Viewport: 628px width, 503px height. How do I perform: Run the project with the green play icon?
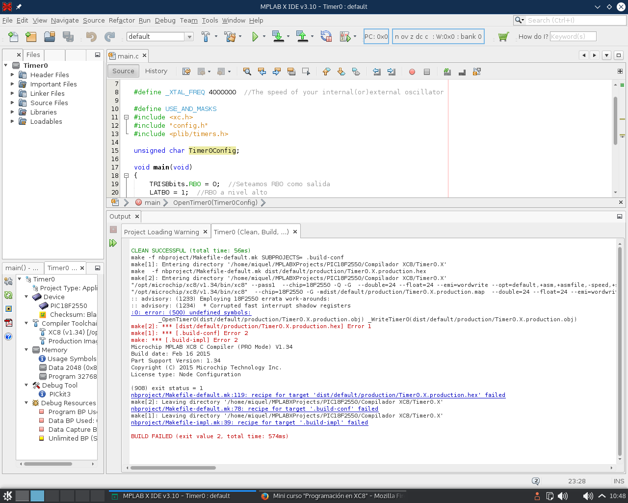click(255, 37)
